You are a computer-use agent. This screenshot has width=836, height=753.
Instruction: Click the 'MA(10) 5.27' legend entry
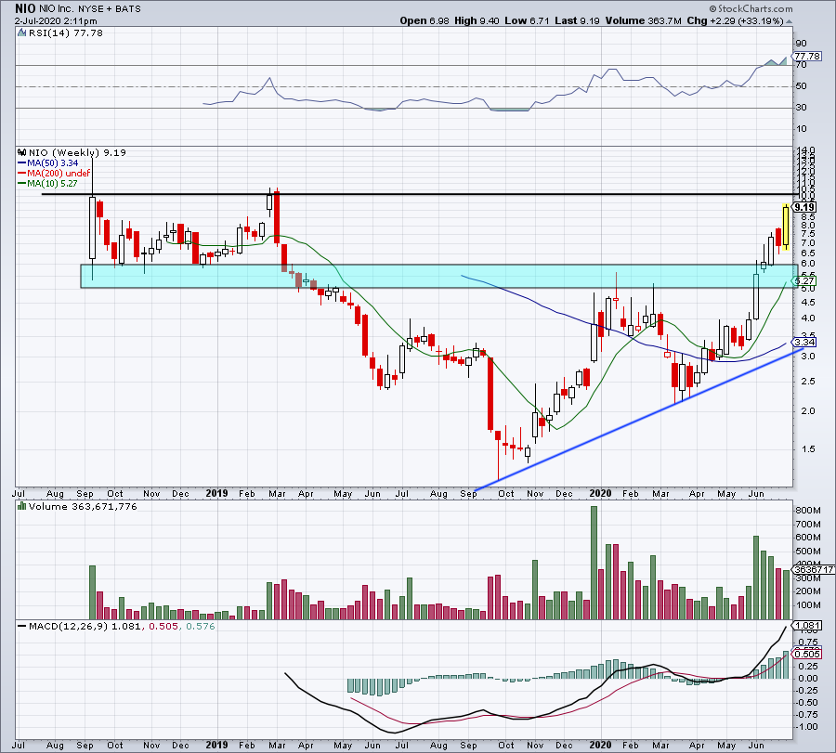click(52, 183)
